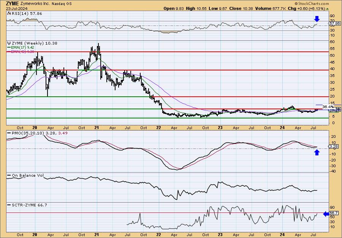Click the Low 9.67 value
The height and width of the screenshot is (238, 342).
(x=217, y=8)
